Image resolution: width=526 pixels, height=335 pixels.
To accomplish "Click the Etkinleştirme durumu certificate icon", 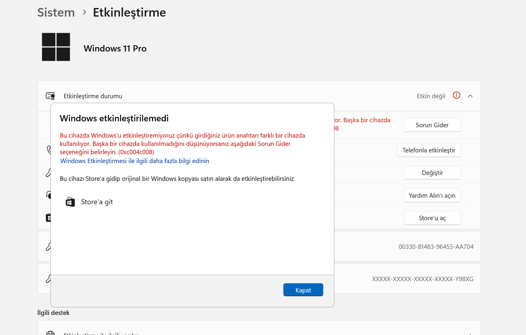I will pos(50,96).
